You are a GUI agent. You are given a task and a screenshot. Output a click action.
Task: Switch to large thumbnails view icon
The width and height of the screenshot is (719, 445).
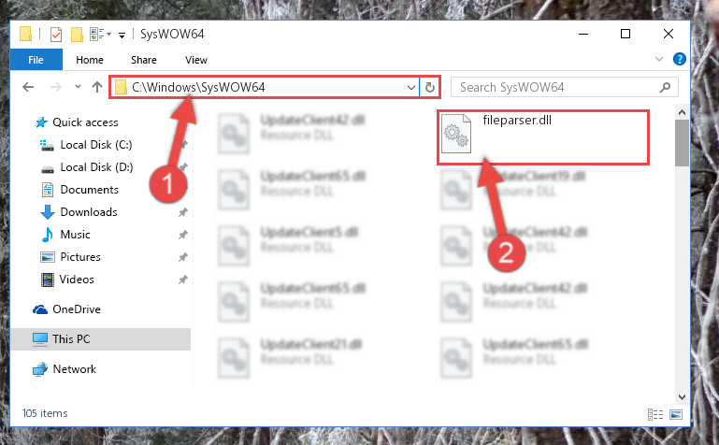click(x=676, y=414)
